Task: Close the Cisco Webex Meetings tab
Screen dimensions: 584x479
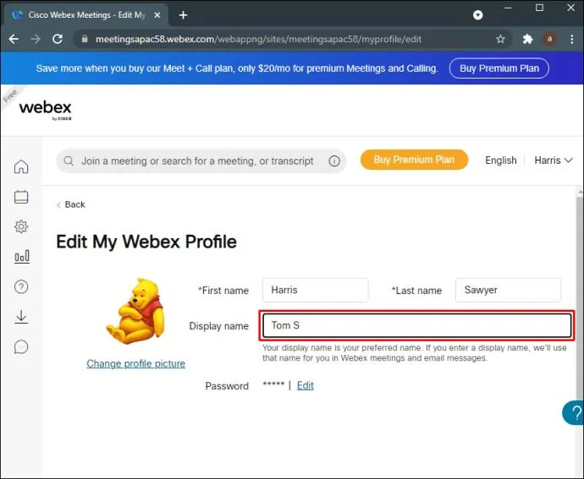Action: pyautogui.click(x=157, y=15)
